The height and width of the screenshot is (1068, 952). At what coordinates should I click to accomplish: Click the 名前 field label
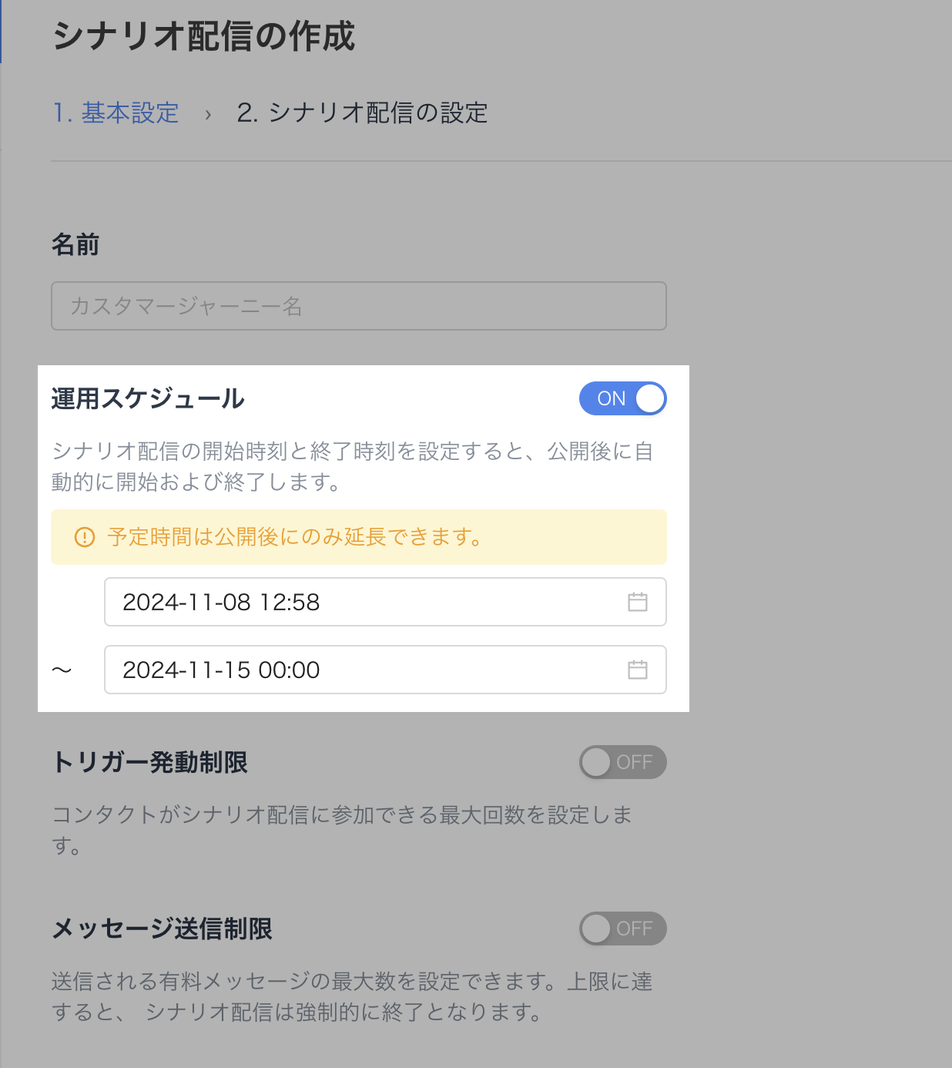click(x=75, y=244)
